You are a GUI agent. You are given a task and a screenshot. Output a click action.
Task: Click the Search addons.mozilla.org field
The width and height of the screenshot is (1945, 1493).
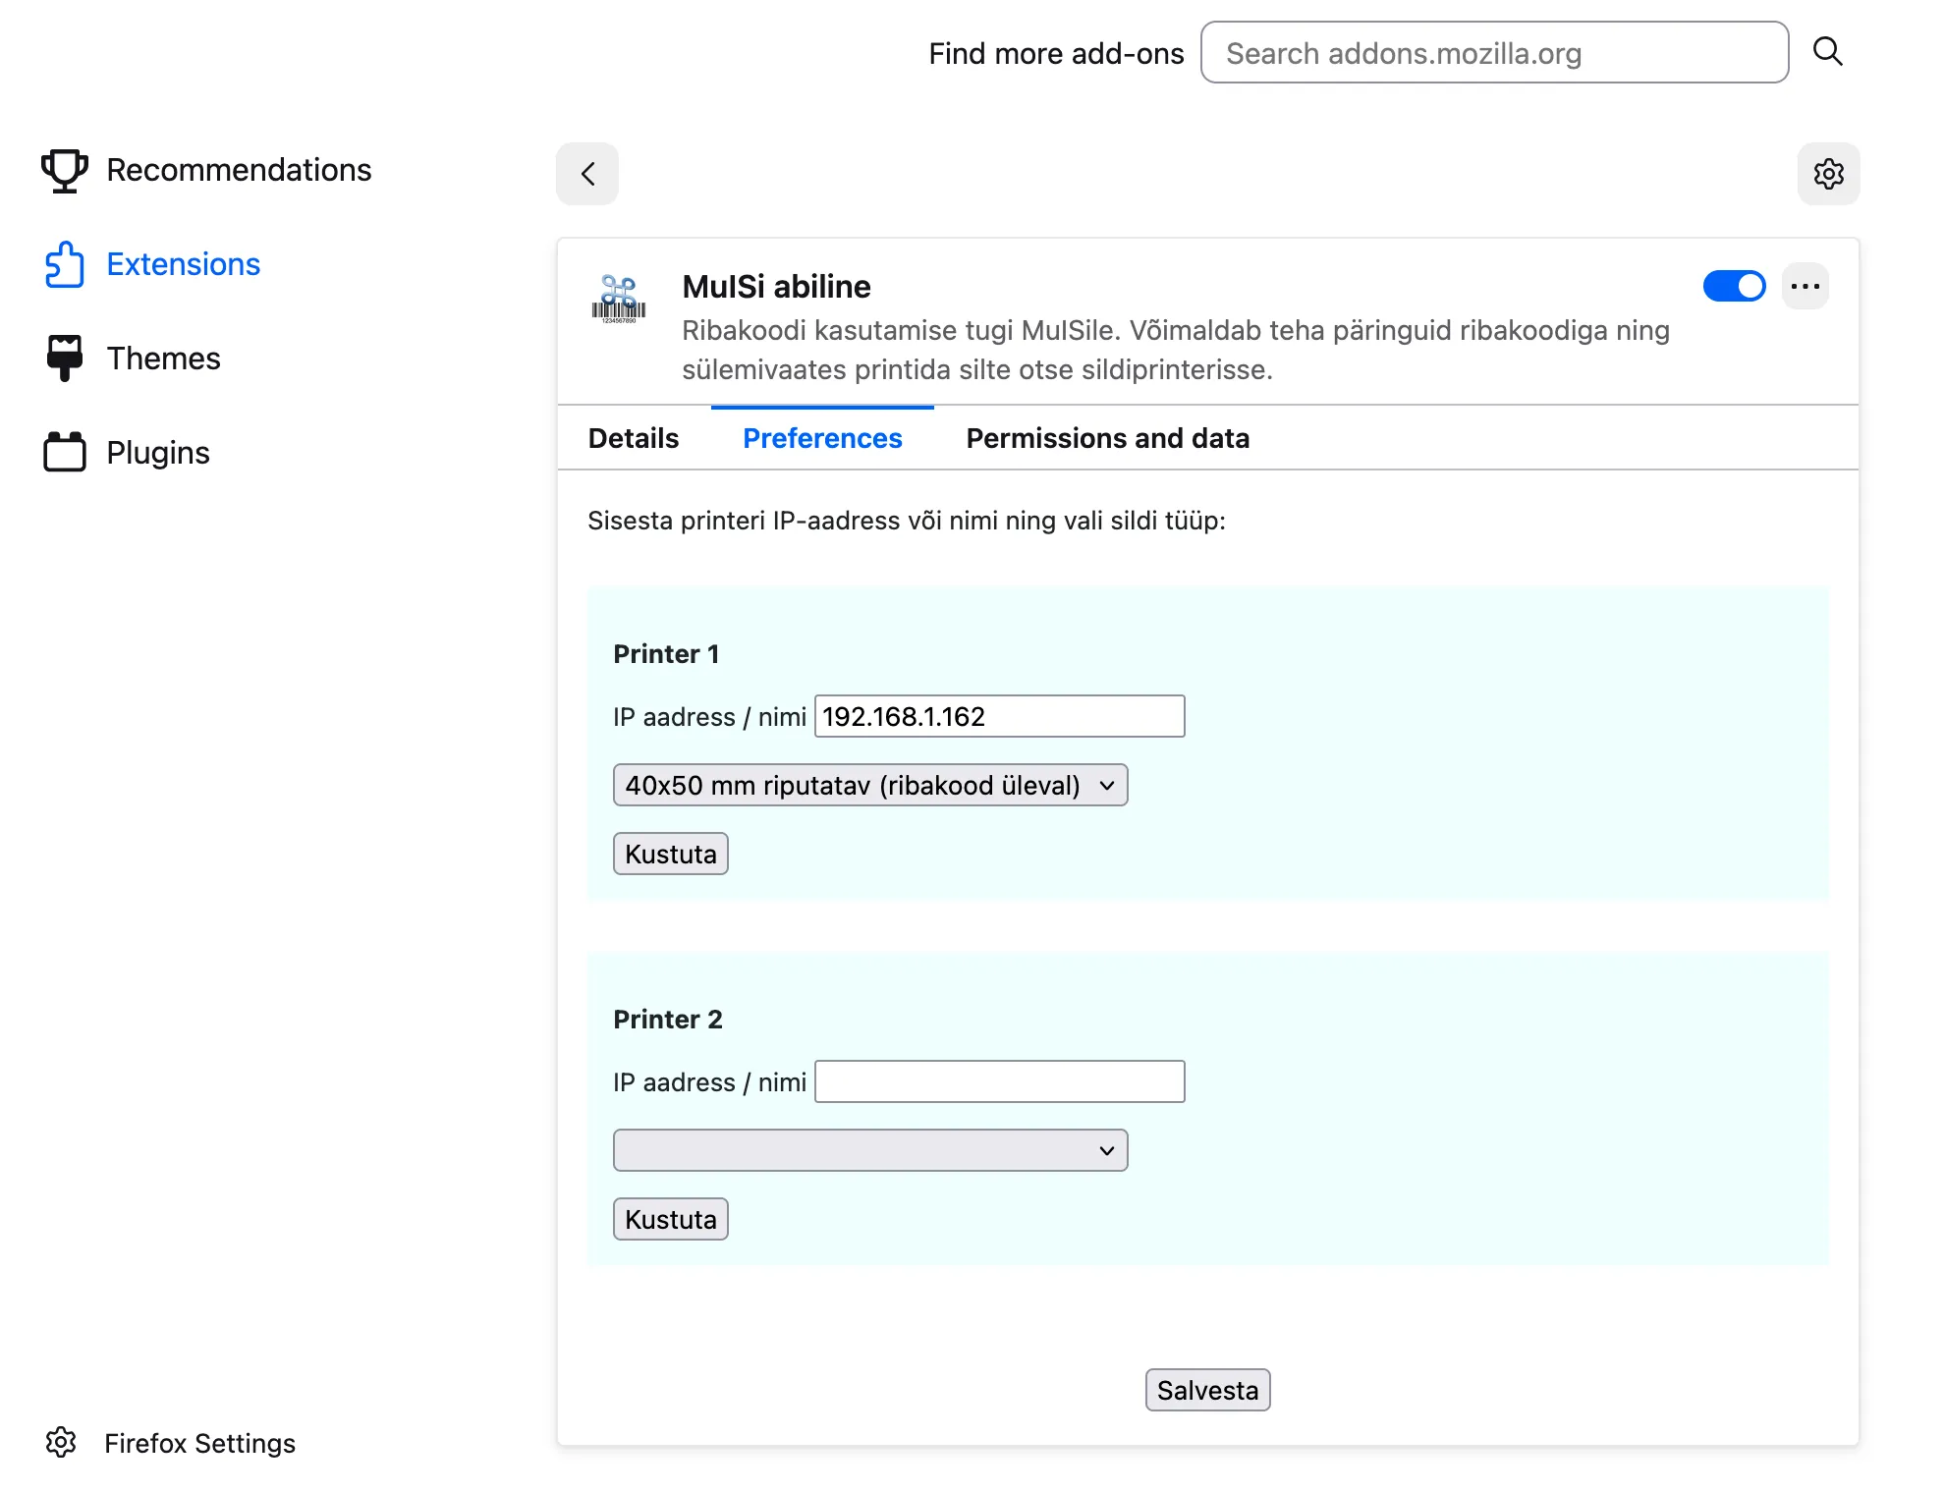1493,53
